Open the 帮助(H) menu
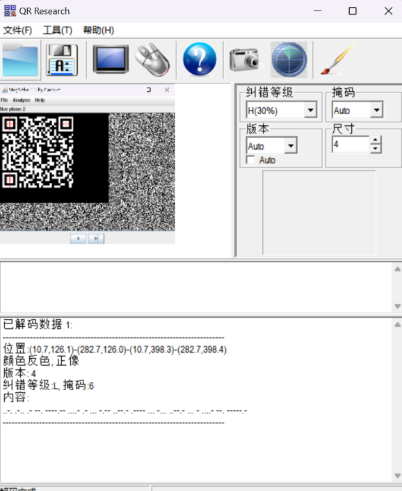402x491 pixels. click(98, 31)
